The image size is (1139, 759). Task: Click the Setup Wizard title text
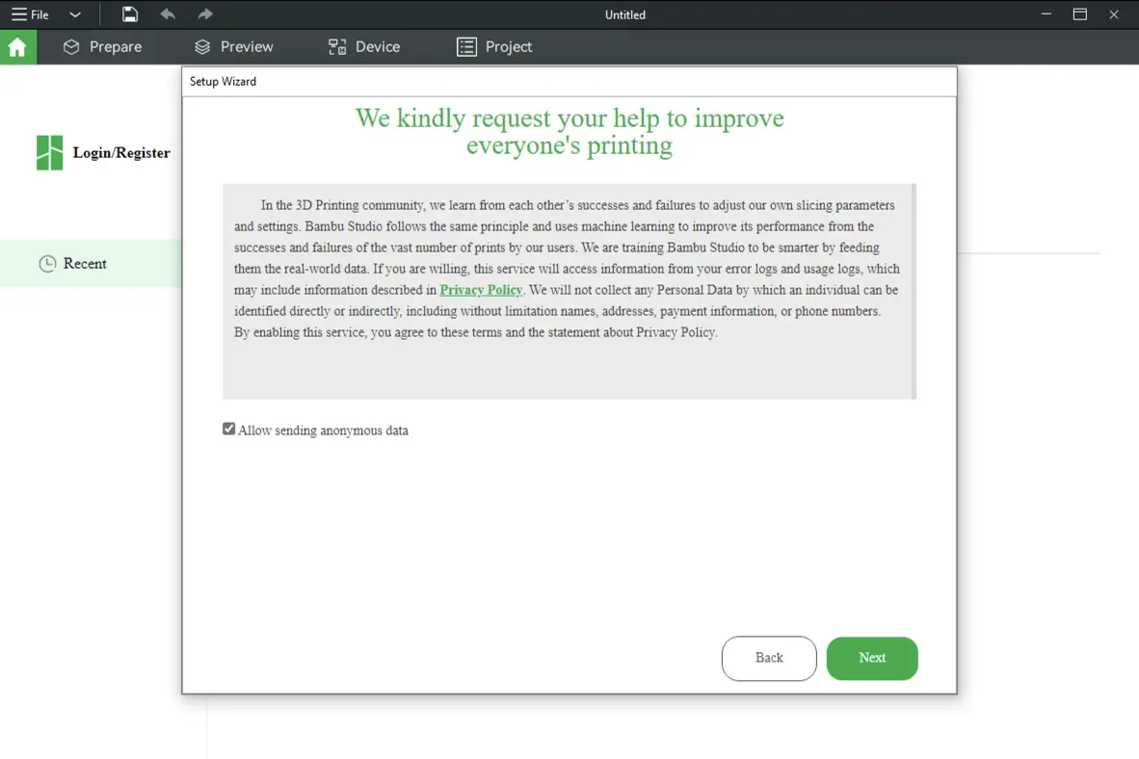click(223, 81)
